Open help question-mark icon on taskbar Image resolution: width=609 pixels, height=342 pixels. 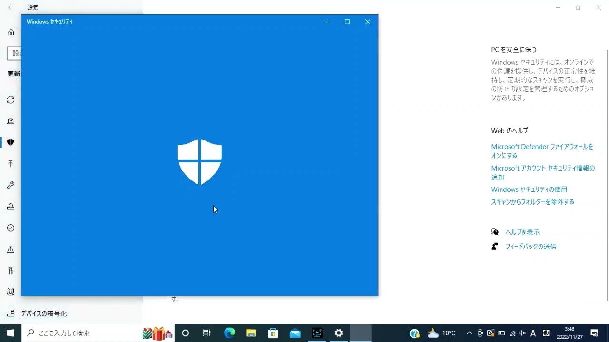pos(414,333)
